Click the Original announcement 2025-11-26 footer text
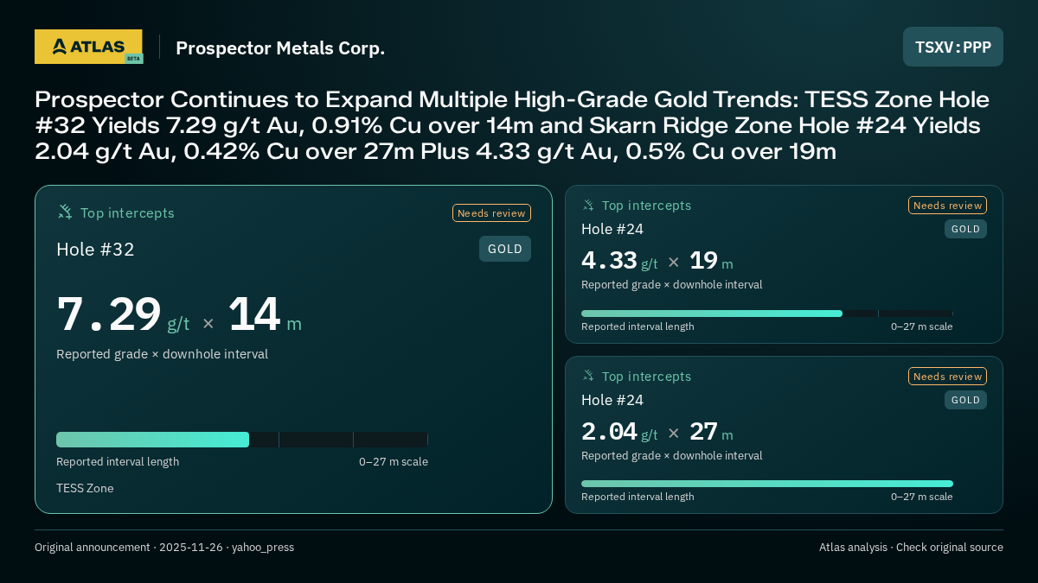 164,548
